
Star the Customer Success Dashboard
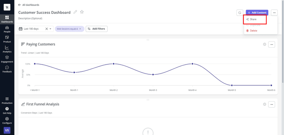[x=82, y=12]
